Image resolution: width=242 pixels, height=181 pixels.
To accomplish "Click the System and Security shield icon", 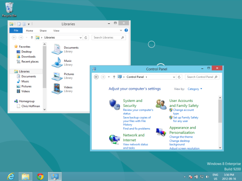I will 114,104.
